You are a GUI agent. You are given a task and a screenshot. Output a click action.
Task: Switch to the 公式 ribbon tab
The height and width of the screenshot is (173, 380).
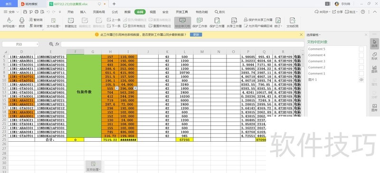coord(114,12)
